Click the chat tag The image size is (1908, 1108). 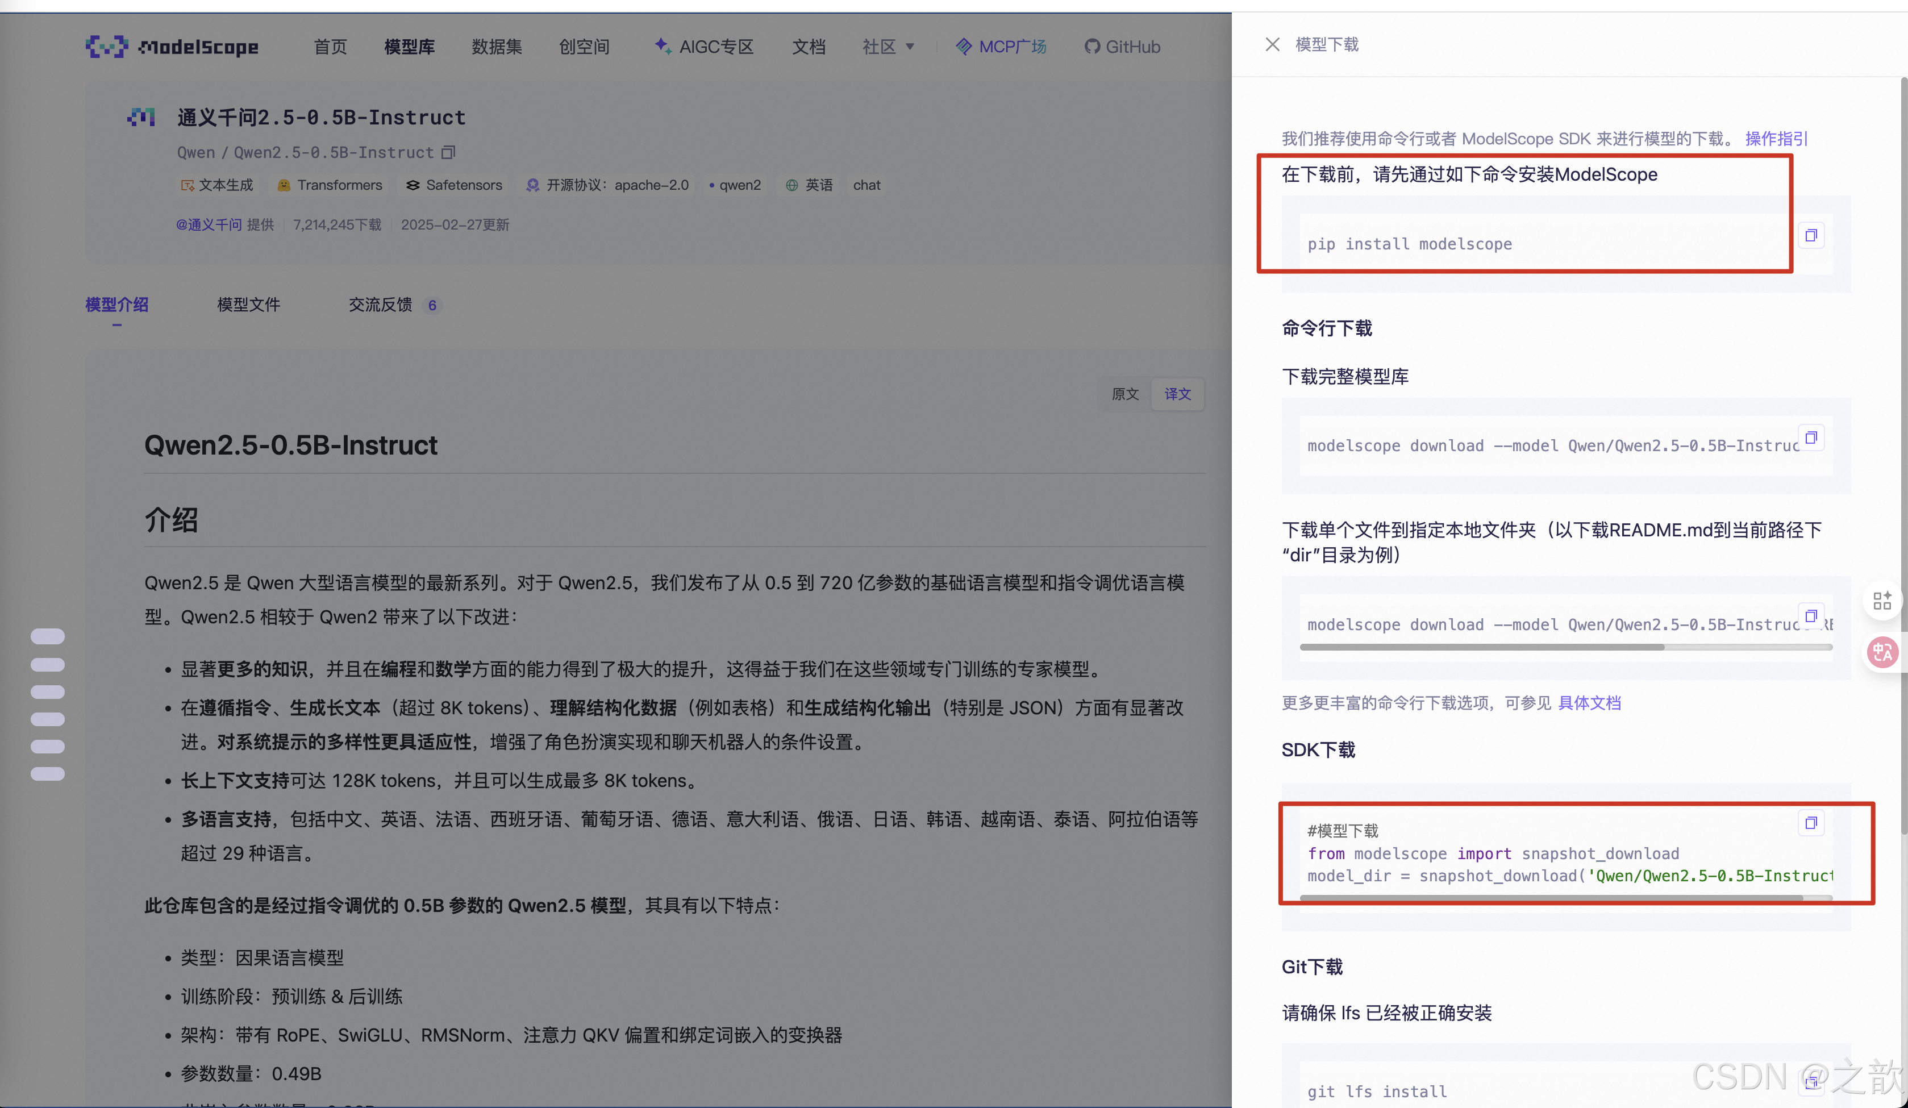coord(866,185)
